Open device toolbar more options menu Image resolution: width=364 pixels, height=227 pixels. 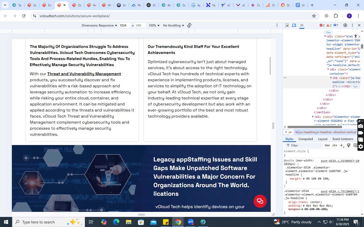277,25
